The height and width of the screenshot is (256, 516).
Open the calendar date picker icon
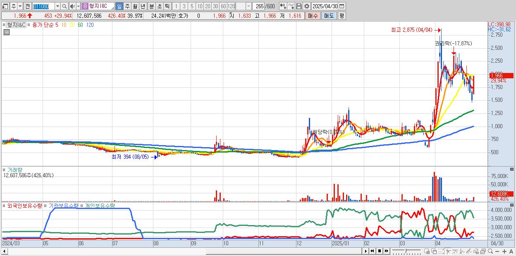(342, 6)
